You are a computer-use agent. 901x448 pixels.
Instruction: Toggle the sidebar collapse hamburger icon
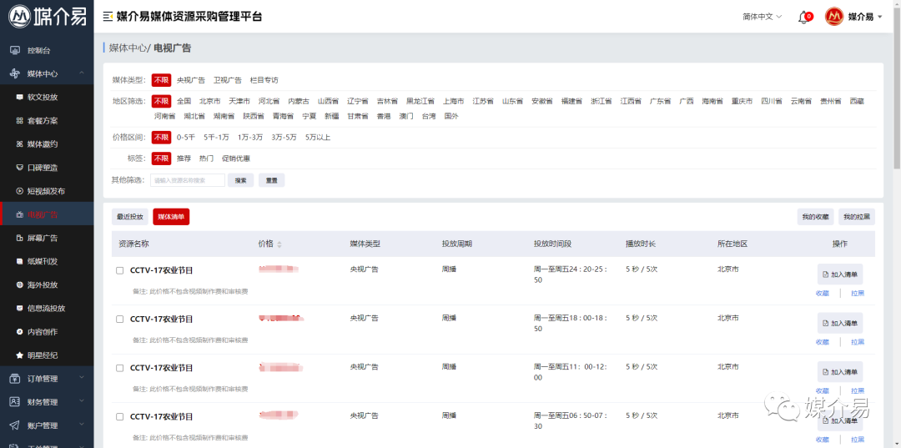(108, 17)
